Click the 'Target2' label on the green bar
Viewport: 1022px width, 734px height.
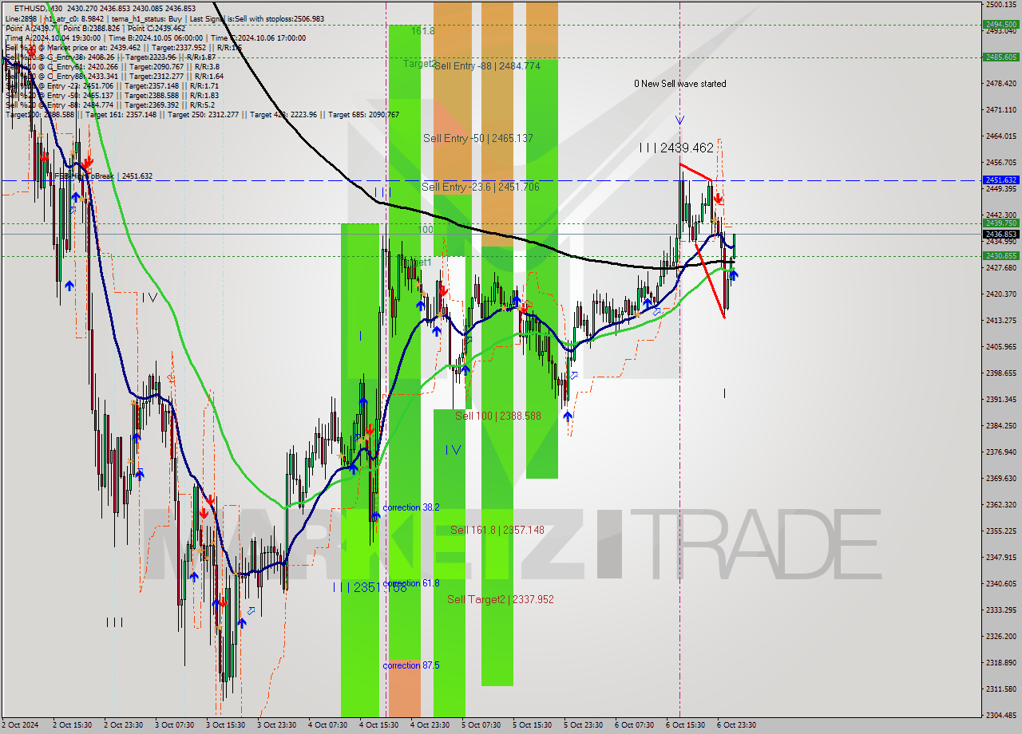point(419,63)
